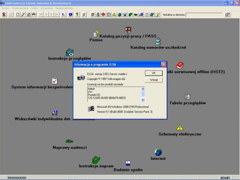The width and height of the screenshot is (240, 180).
Task: Go to the first record navigation arrow
Action: [41, 15]
